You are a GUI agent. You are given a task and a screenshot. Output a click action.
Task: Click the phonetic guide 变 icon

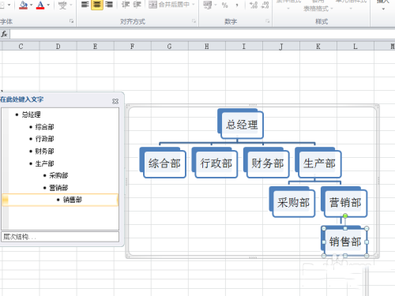(x=62, y=5)
